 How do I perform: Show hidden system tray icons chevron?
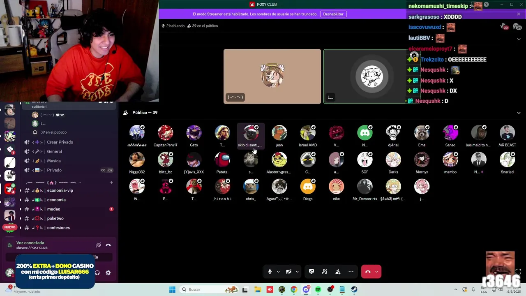click(x=455, y=289)
